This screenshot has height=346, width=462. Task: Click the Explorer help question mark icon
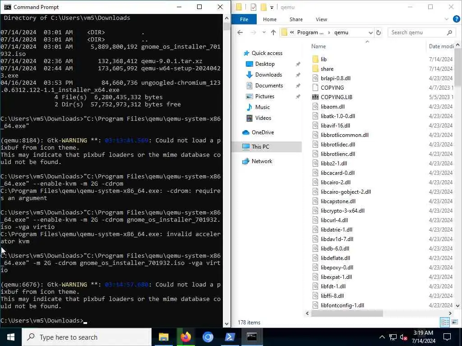click(x=456, y=19)
